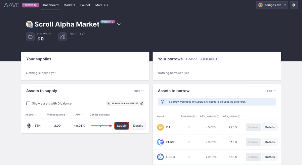Screen dimensions: 302x165
Task: Expand the market selector chevron
Action: [x=119, y=24]
